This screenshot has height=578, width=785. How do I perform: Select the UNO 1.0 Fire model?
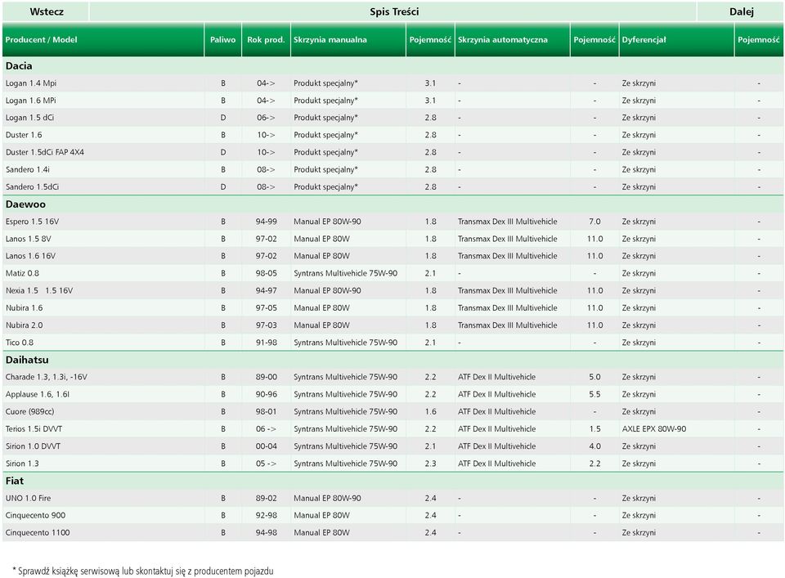click(x=28, y=498)
